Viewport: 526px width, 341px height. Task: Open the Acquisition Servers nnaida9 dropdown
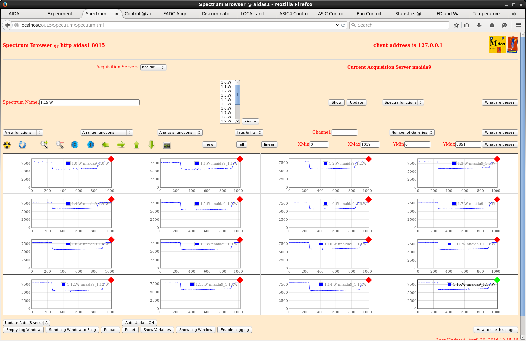153,67
